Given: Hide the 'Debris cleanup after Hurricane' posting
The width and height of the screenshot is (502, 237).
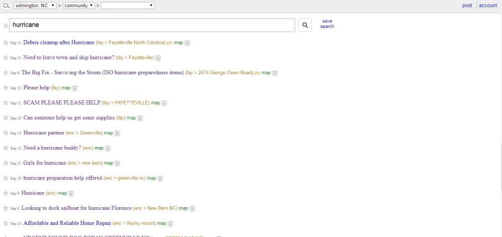Looking at the screenshot, I should click(x=187, y=43).
